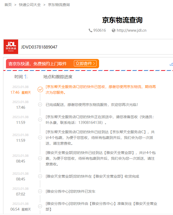
Task: Go to the 首页 breadcrumb link
Action: pos(8,5)
